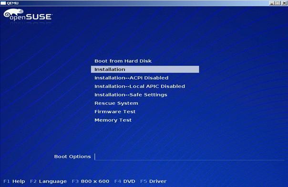Open F2 Language selector
The image size is (288, 187).
click(48, 181)
